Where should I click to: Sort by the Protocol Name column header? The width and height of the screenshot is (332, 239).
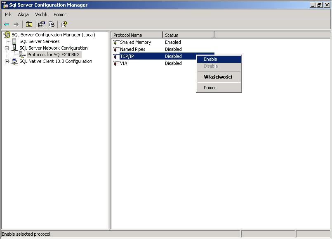(137, 35)
